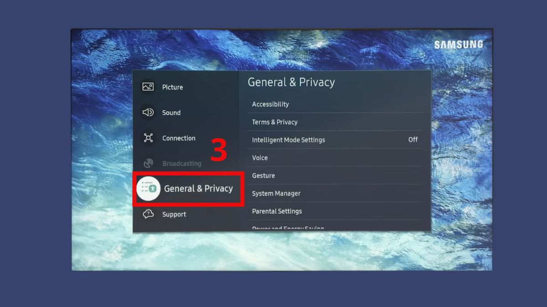Click the Support speech bubble icon
This screenshot has height=307, width=547.
148,214
